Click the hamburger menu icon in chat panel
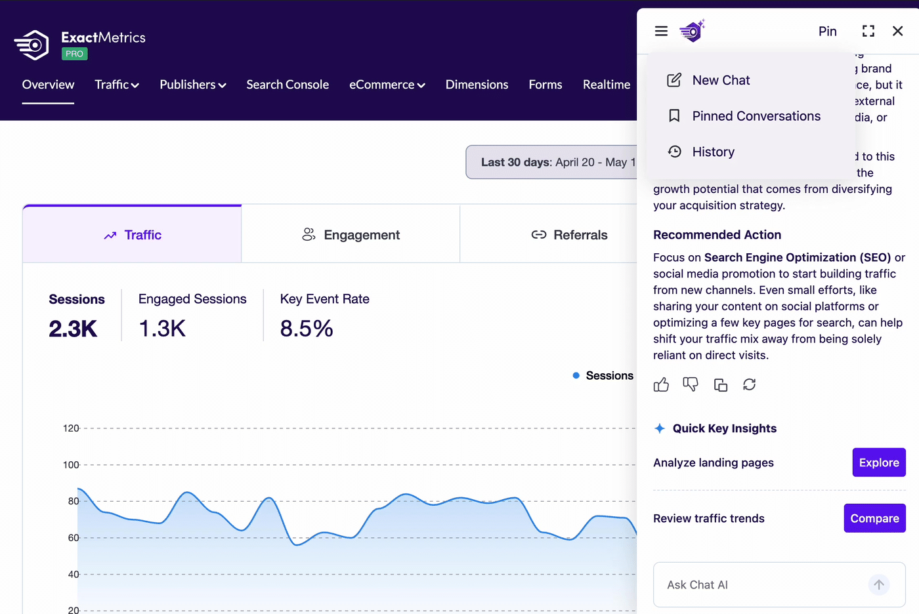Image resolution: width=919 pixels, height=614 pixels. [x=661, y=31]
